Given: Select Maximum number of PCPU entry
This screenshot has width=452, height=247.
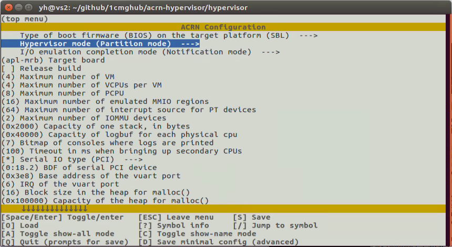Looking at the screenshot, I should 63,93.
